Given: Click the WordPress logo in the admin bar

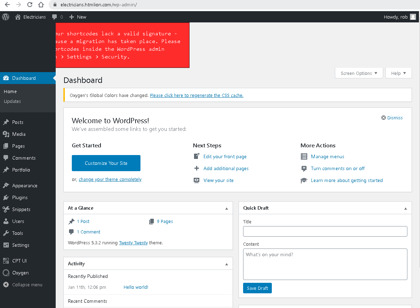Looking at the screenshot, I should 5,16.
